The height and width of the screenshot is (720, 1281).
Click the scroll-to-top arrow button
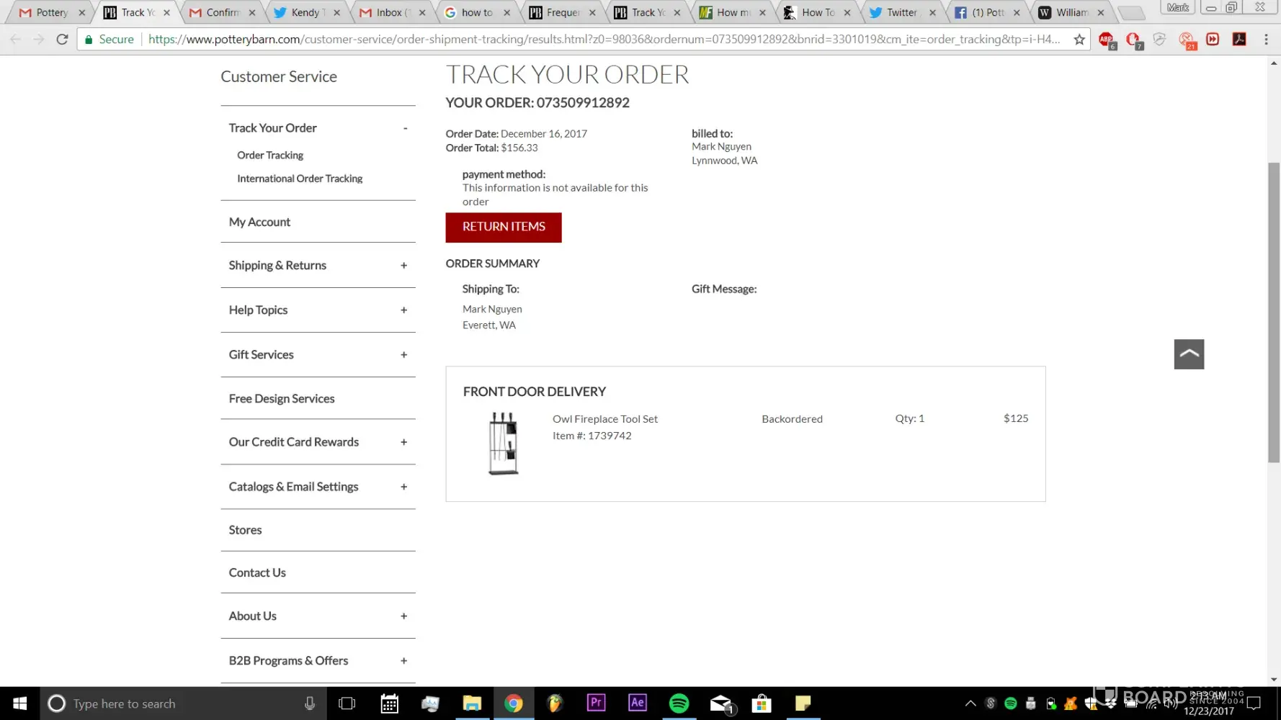(x=1189, y=354)
